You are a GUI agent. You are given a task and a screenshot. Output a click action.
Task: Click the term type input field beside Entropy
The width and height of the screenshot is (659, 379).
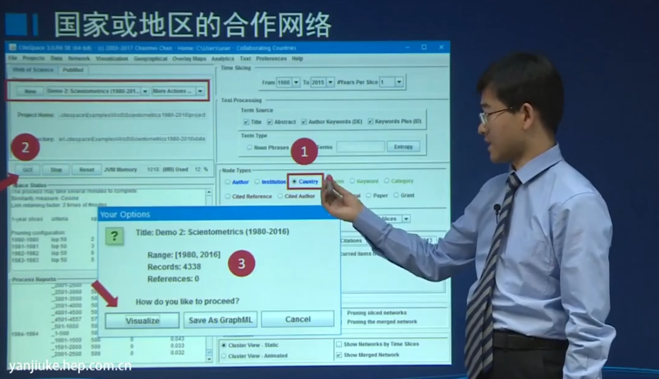pyautogui.click(x=360, y=147)
